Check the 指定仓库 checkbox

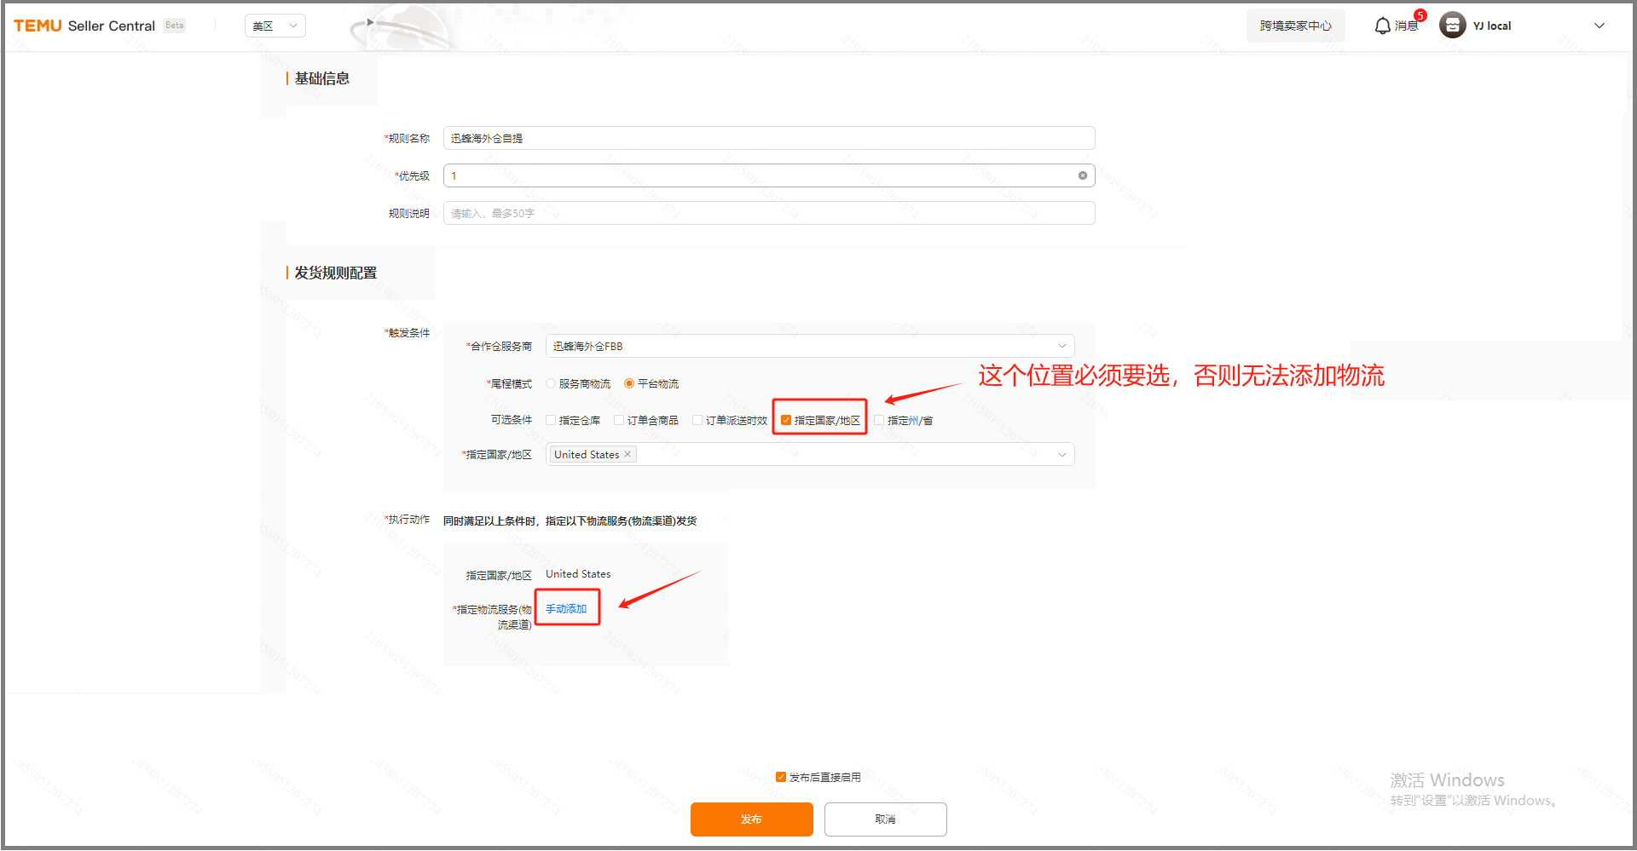pos(551,420)
